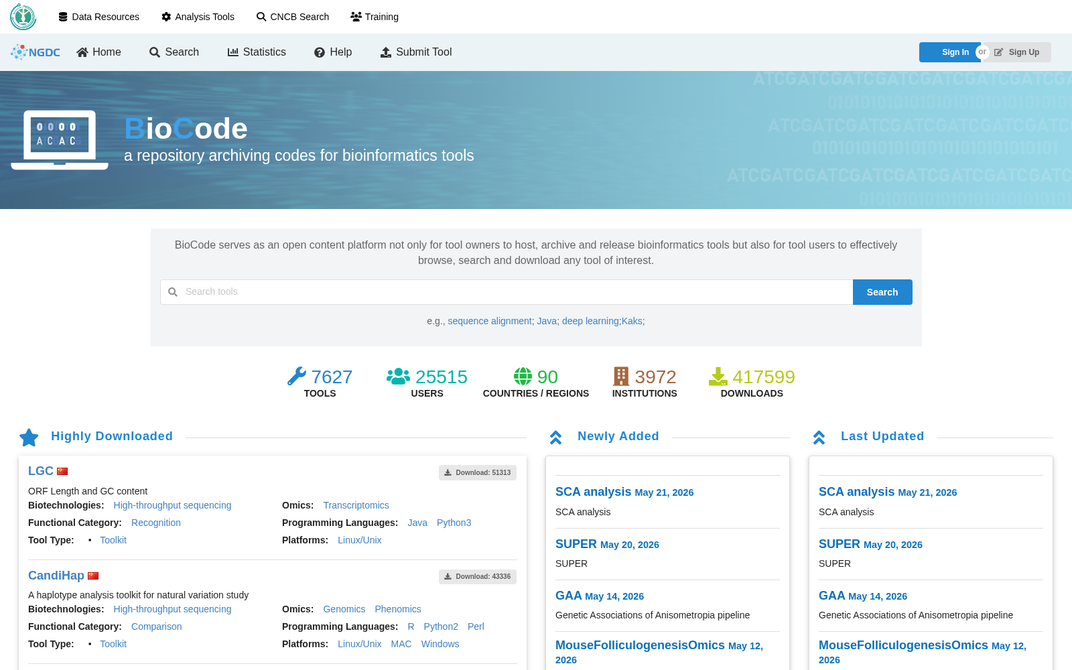Click the Windows platform link
The image size is (1072, 670).
[x=440, y=645]
